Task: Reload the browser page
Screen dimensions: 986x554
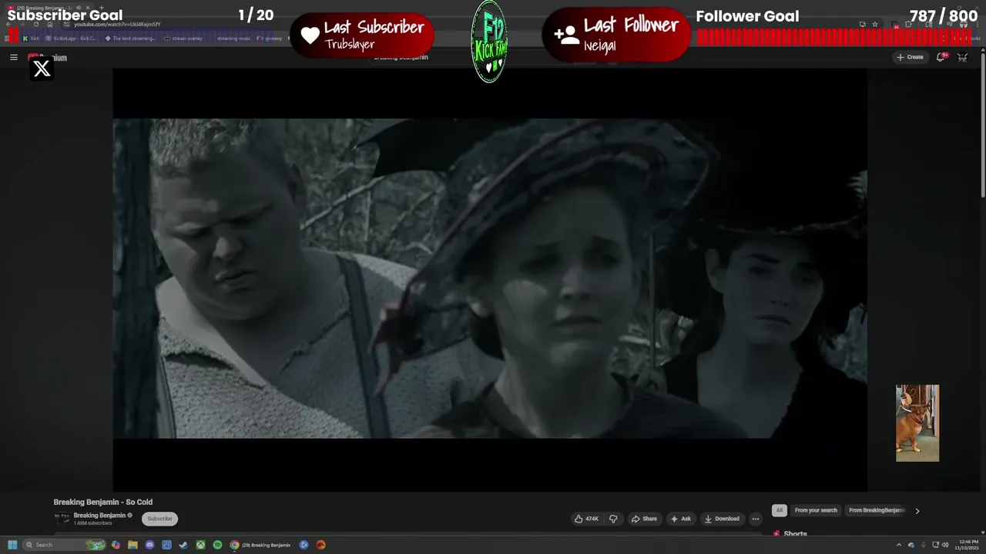Action: tap(36, 25)
